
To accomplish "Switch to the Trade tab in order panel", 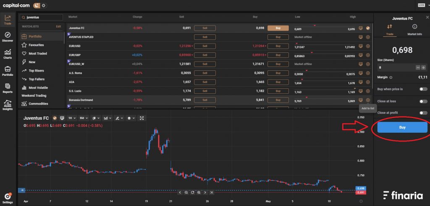I will click(x=389, y=30).
